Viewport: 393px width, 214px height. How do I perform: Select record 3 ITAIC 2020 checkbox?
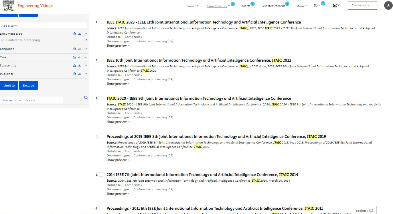(101, 98)
